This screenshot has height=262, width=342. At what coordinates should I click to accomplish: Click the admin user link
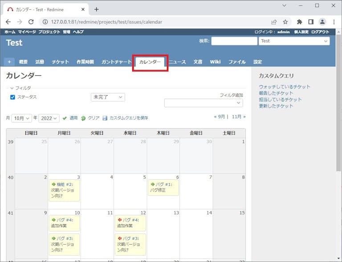coord(283,32)
